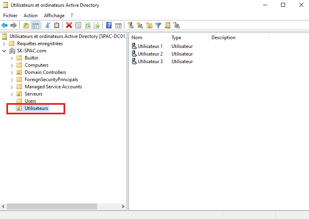Collapse the SK-SPAC.com domain node
The height and width of the screenshot is (219, 309).
click(x=4, y=51)
